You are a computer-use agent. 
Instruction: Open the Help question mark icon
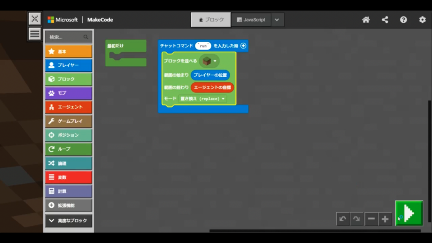(403, 20)
